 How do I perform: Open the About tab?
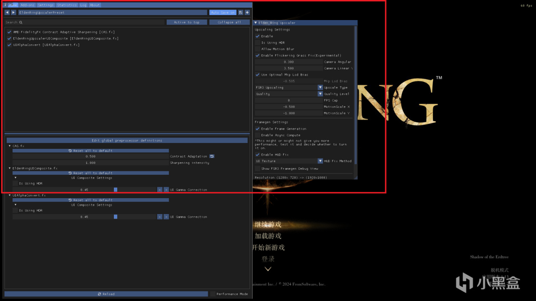coord(95,5)
